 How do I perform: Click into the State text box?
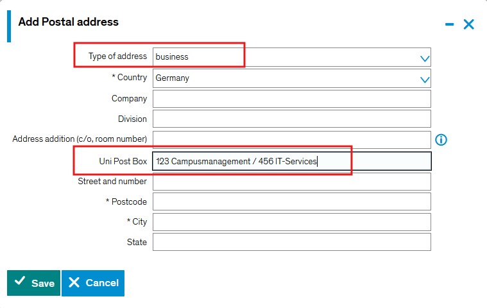[292, 242]
